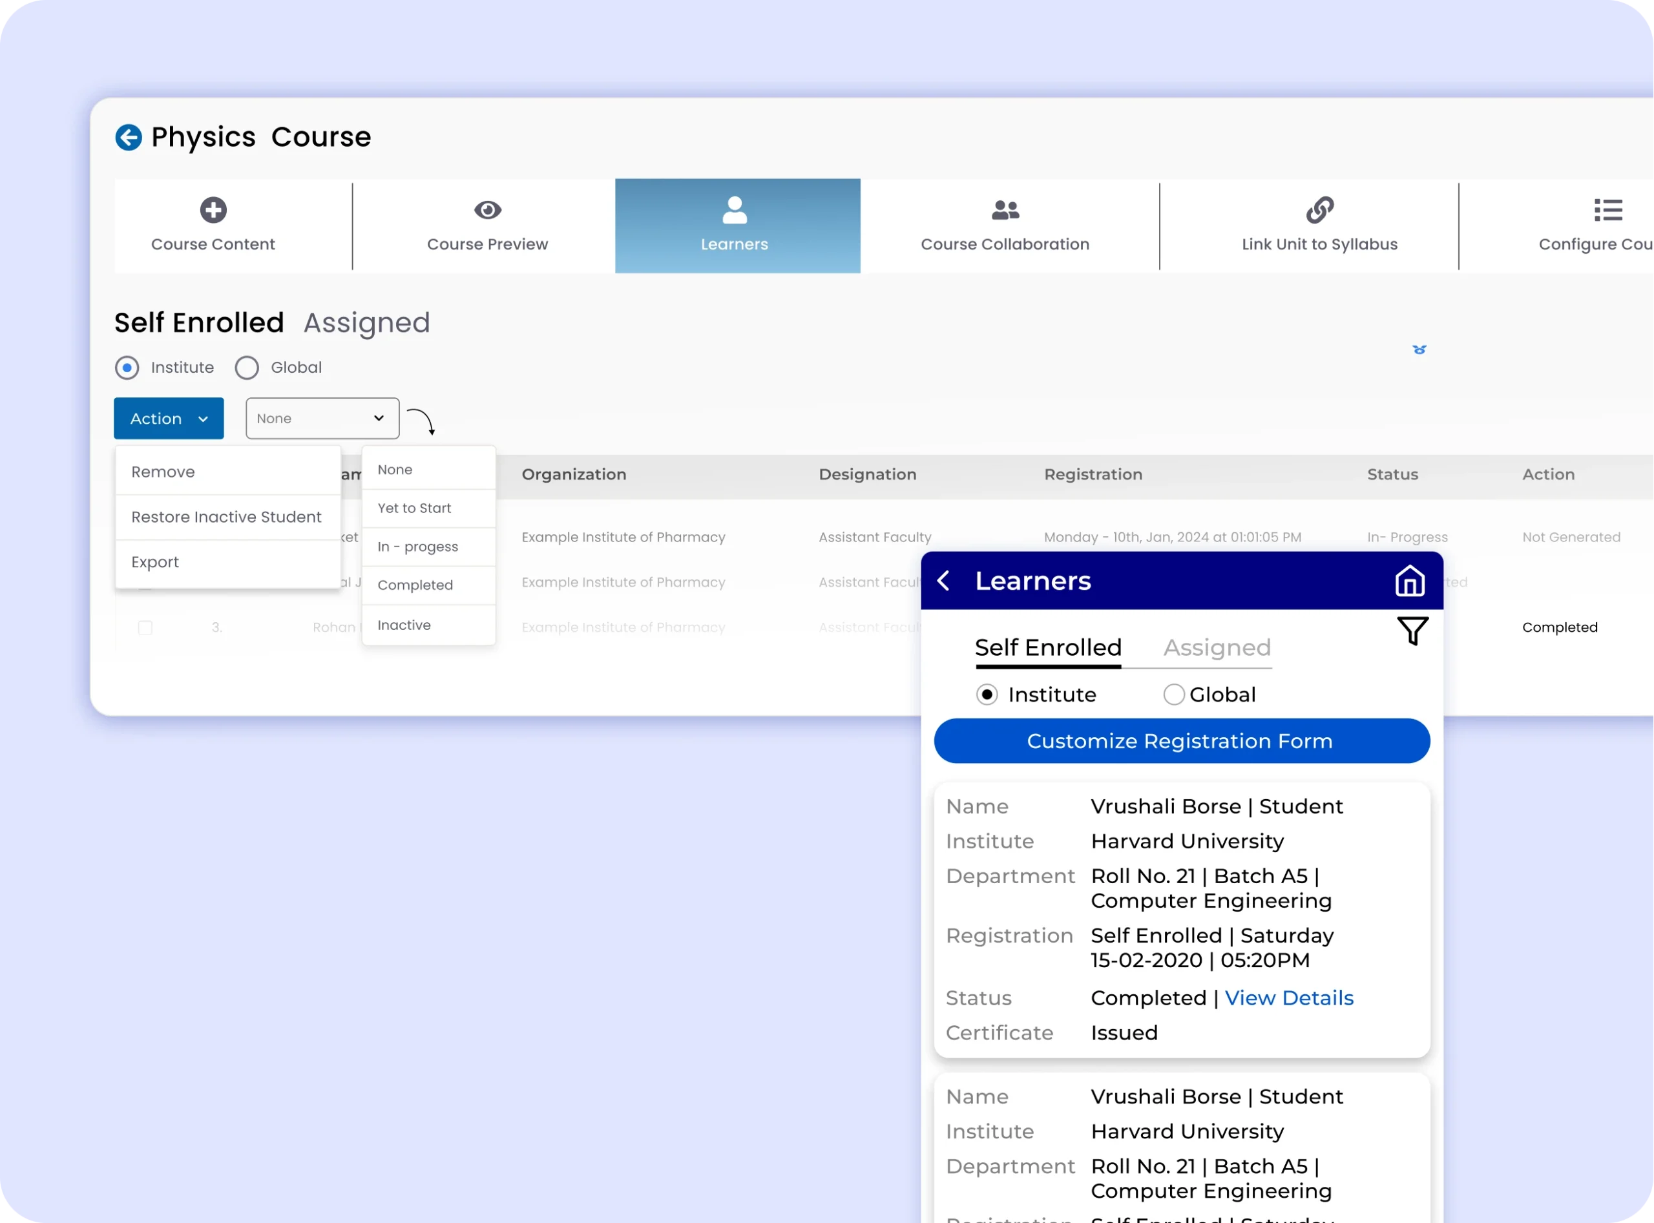
Task: Open View Details link in first card
Action: click(1288, 998)
